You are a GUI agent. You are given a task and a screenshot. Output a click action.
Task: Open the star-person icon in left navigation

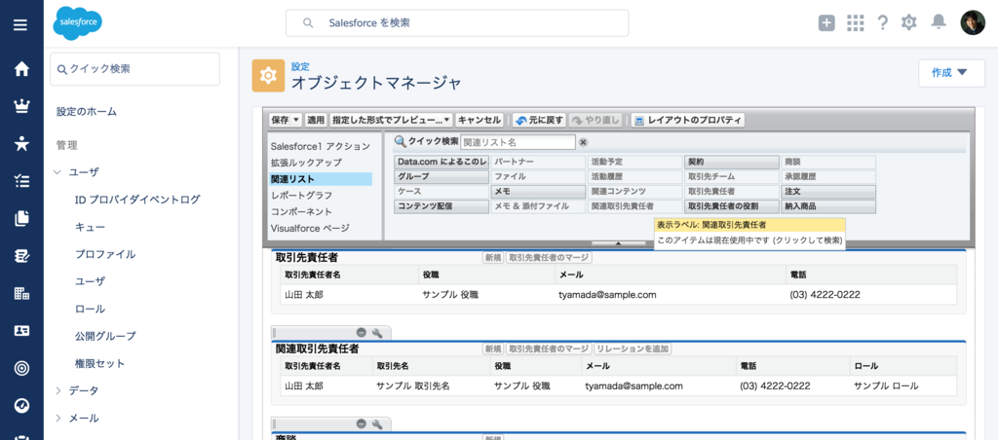click(x=21, y=144)
